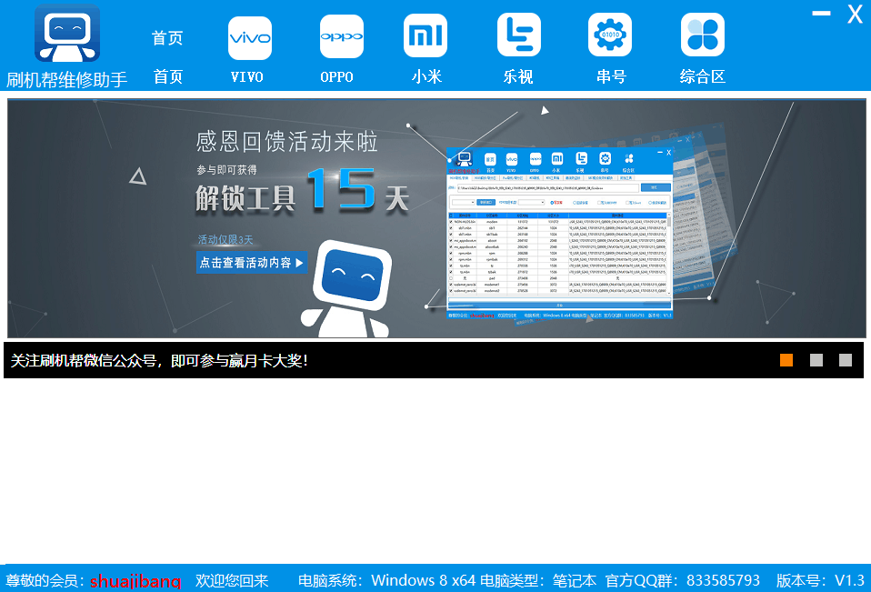Screen dimensions: 871x592
Task: Open the 串号 serial number gear icon
Action: click(x=610, y=35)
